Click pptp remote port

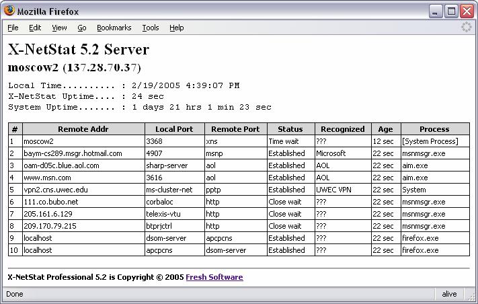point(213,190)
